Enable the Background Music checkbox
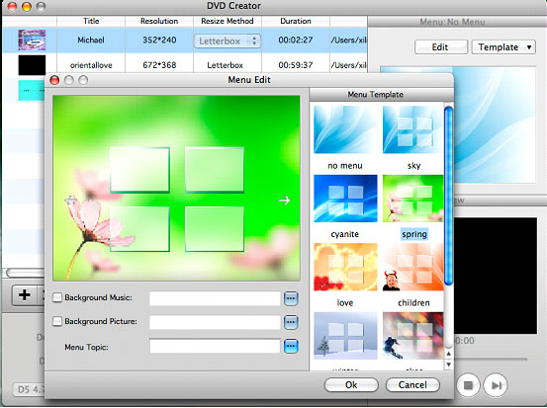This screenshot has width=547, height=408. 57,297
